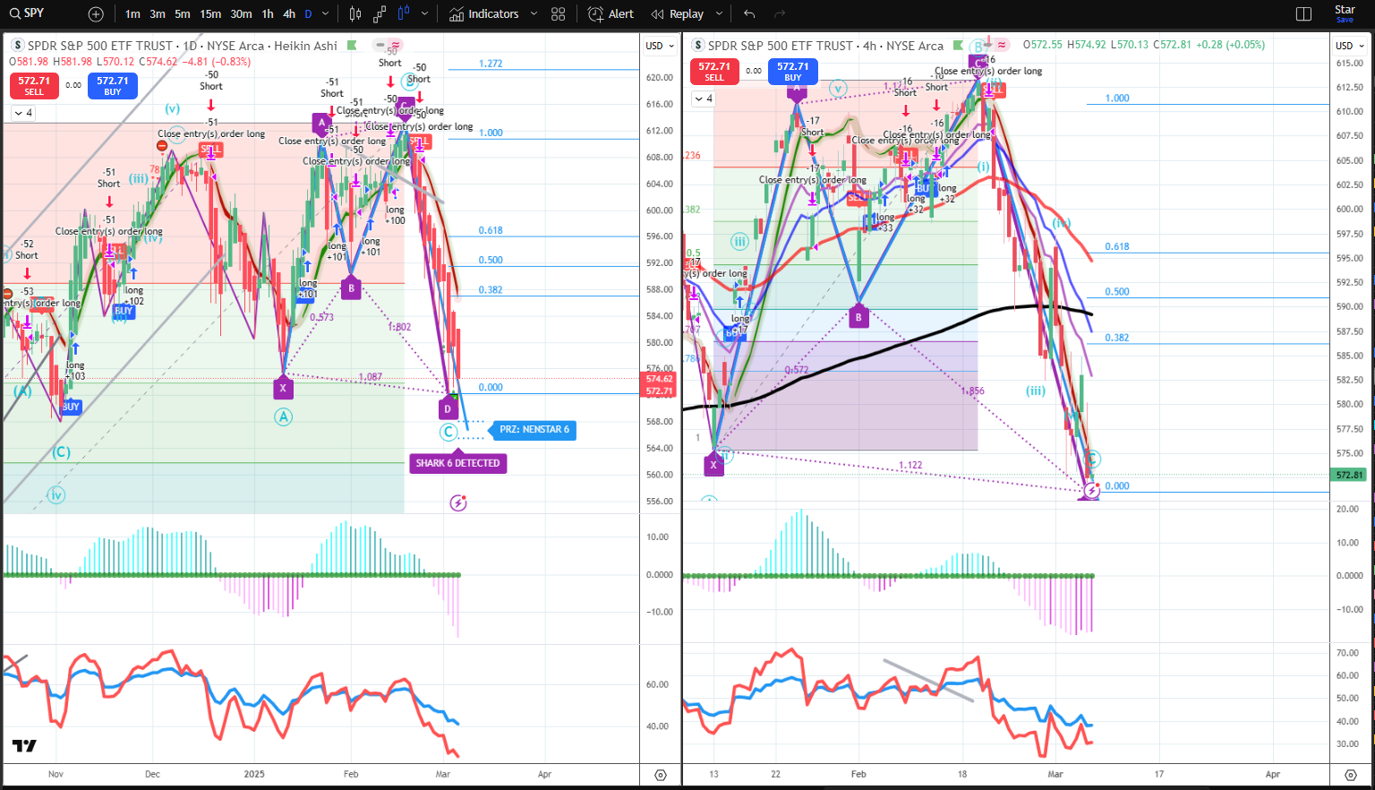The width and height of the screenshot is (1375, 790).
Task: Select the 3m timeframe
Action: coord(158,14)
